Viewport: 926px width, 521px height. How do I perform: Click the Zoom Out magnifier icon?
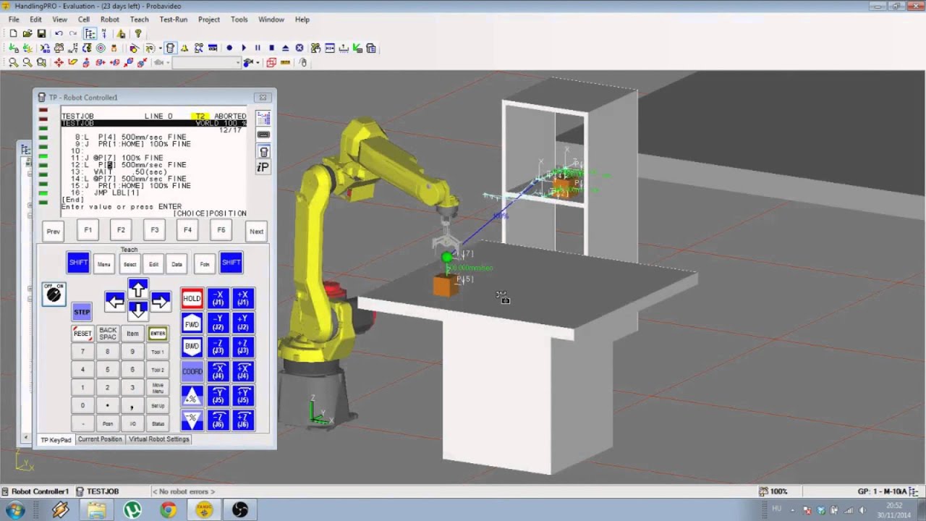[x=27, y=62]
